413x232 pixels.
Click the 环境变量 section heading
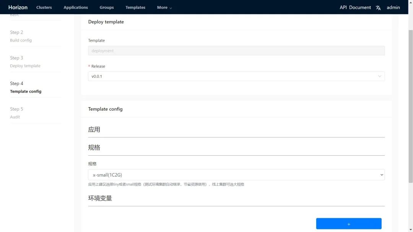click(100, 198)
